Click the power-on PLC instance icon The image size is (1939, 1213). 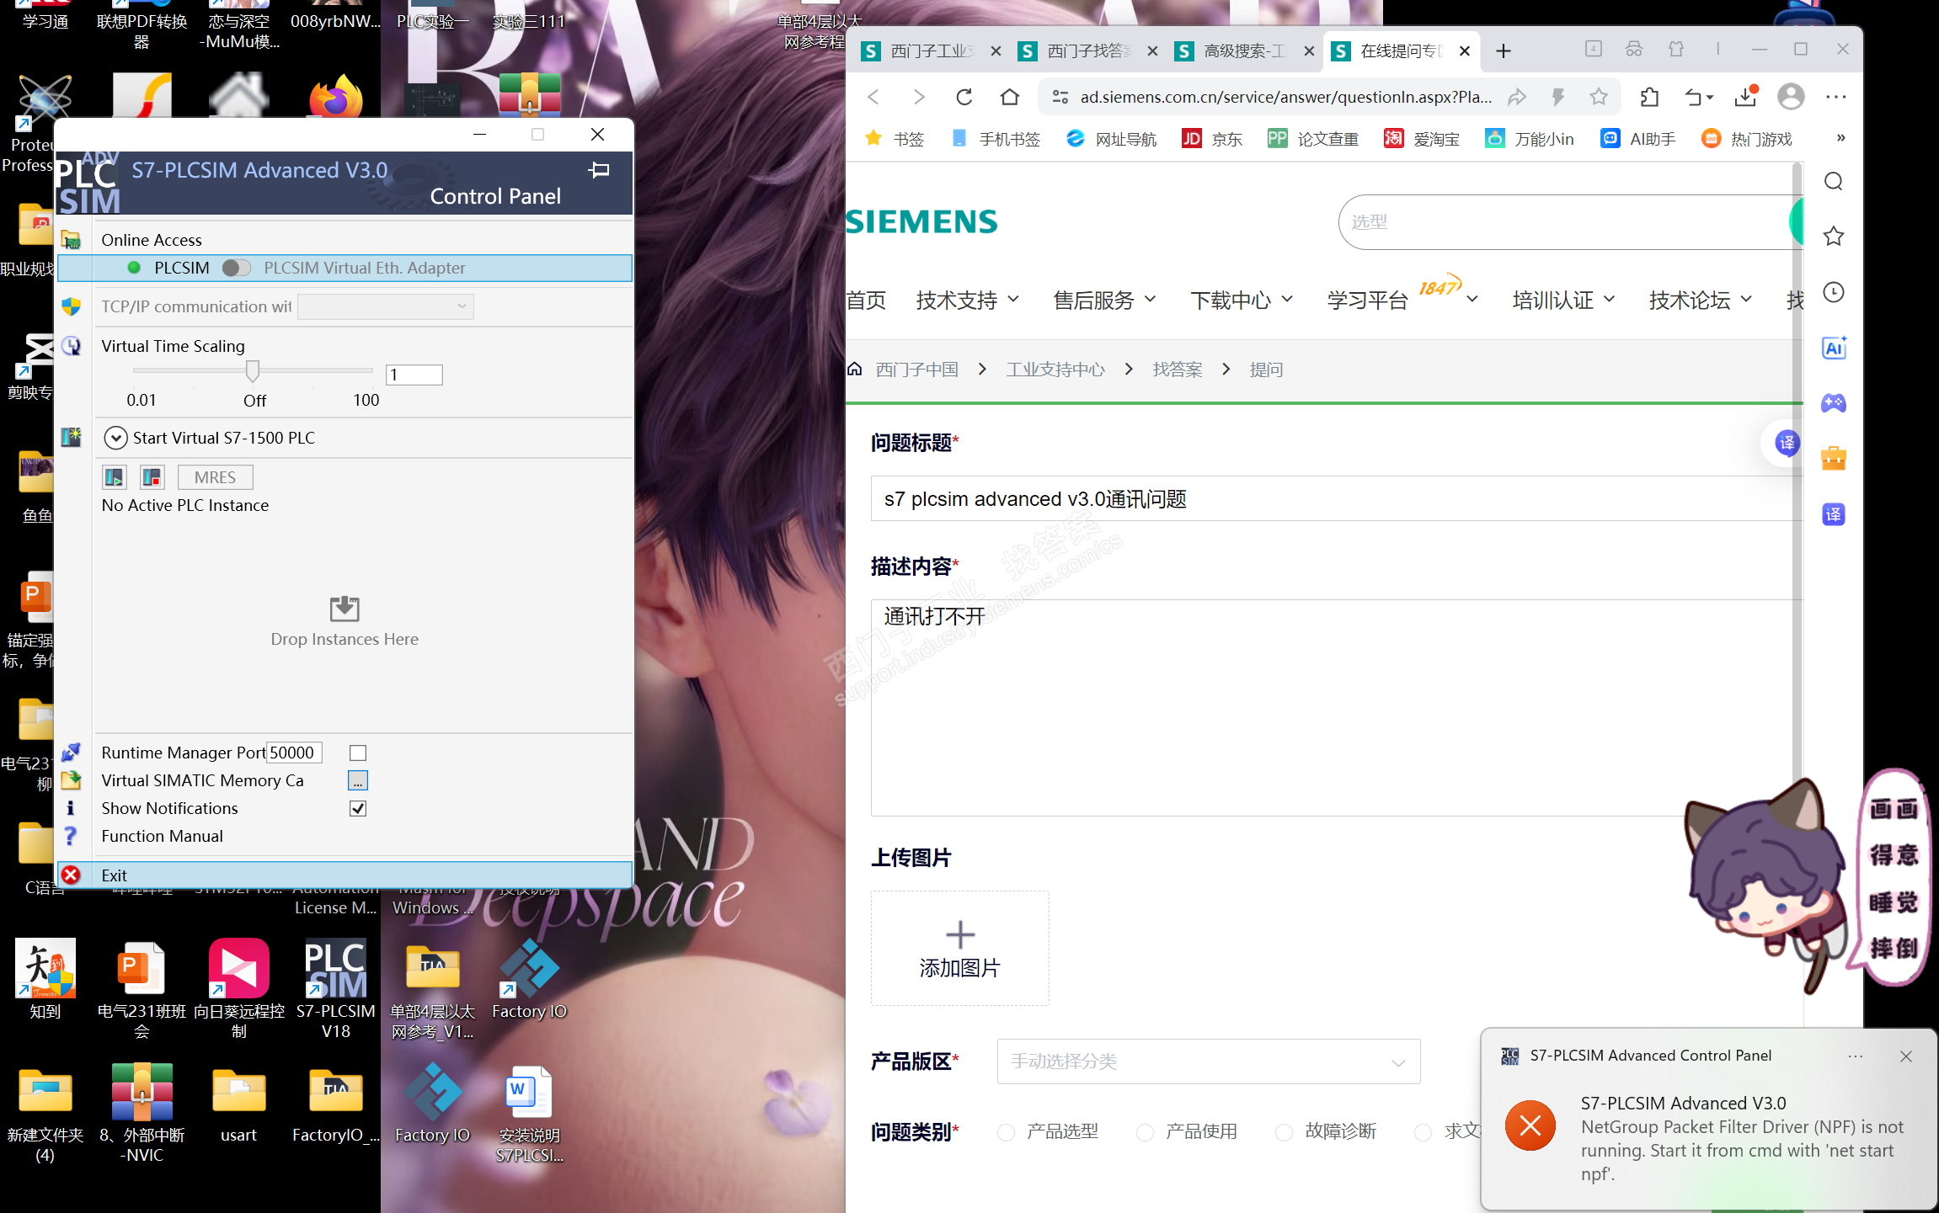point(114,477)
